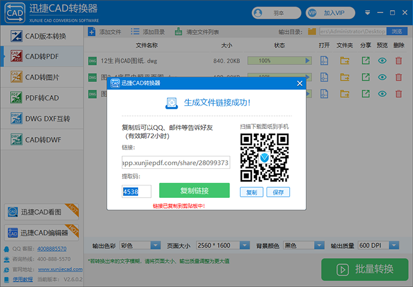413x287 pixels.
Task: Open the 使用教程 link
Action: (x=23, y=279)
